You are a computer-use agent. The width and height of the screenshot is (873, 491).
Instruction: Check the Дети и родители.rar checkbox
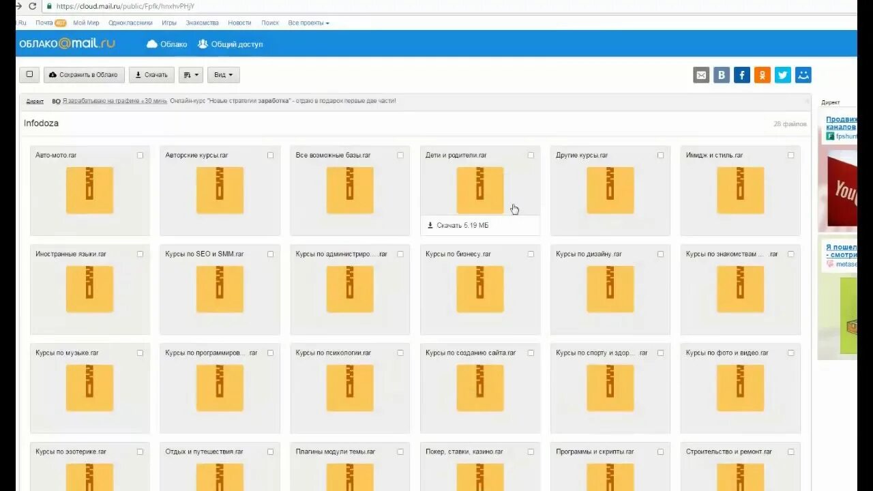(x=531, y=155)
